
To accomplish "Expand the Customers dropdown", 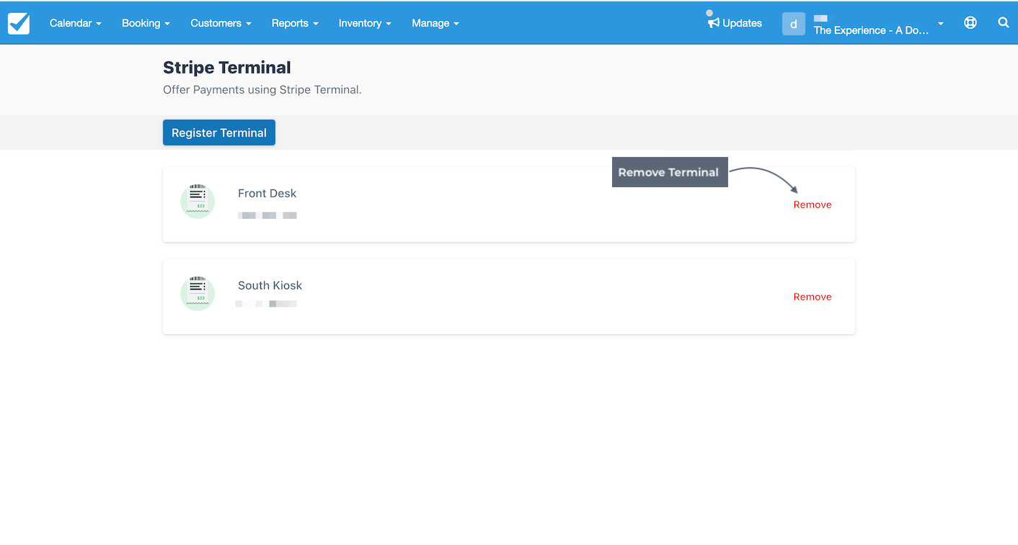I will pyautogui.click(x=221, y=23).
